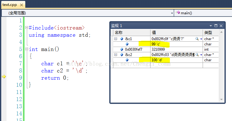The image size is (232, 121).
Task: Click the variable icon beside &c1
Action: (x=122, y=39)
